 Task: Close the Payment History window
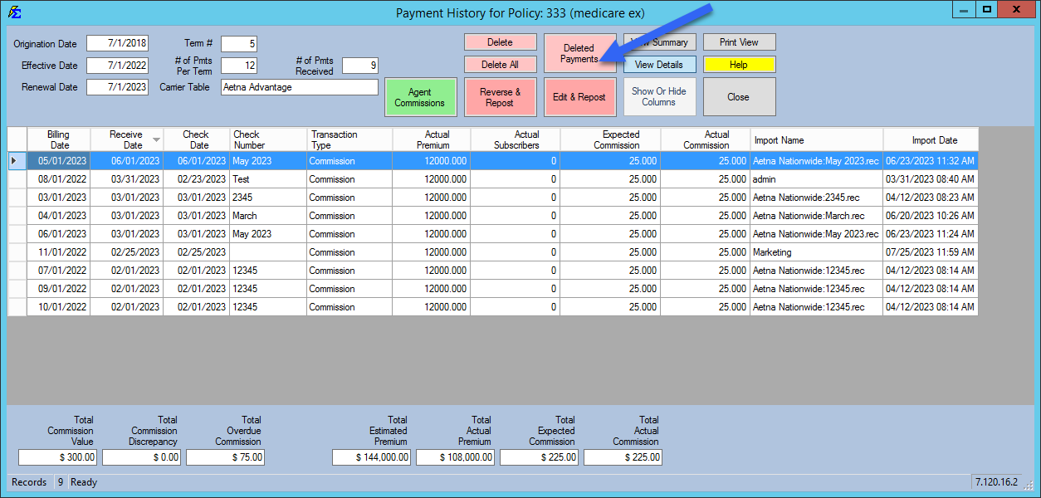click(x=738, y=96)
